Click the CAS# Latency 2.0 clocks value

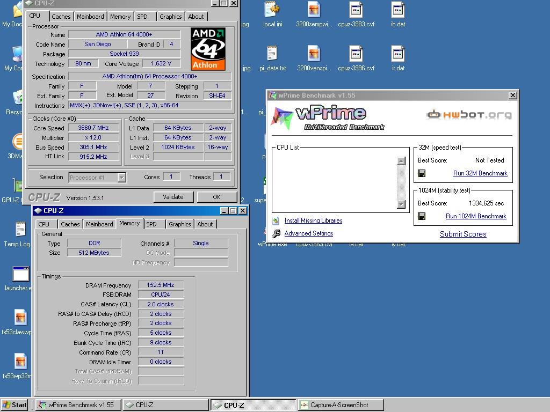click(x=160, y=304)
